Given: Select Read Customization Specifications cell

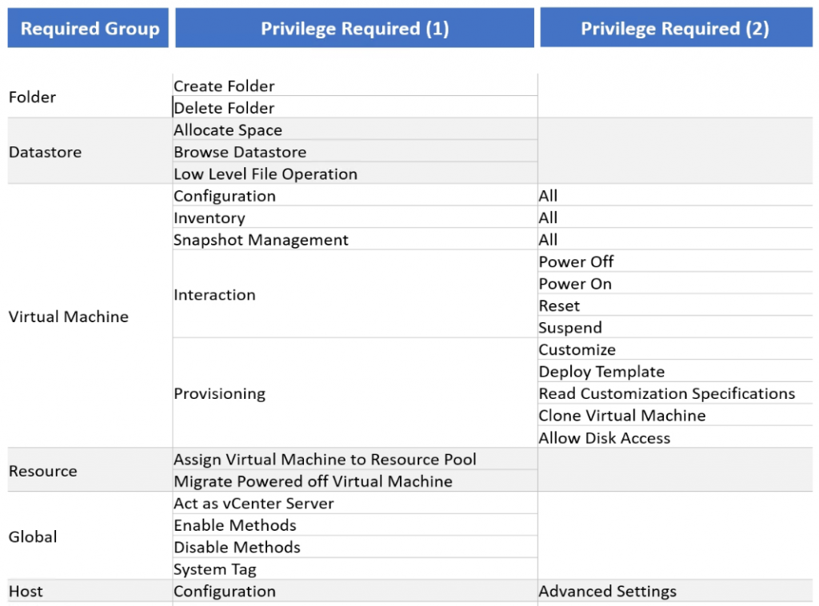Looking at the screenshot, I should (x=667, y=393).
